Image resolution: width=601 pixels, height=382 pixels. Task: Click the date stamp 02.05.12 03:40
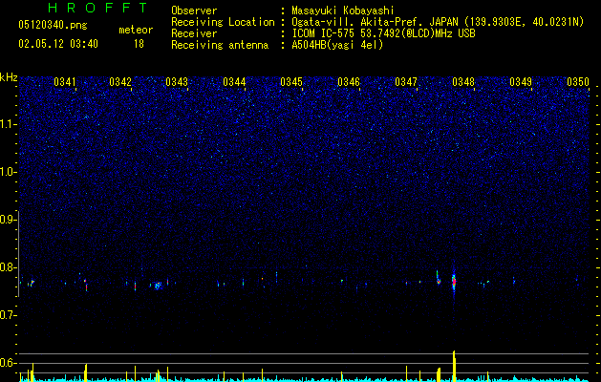(58, 44)
